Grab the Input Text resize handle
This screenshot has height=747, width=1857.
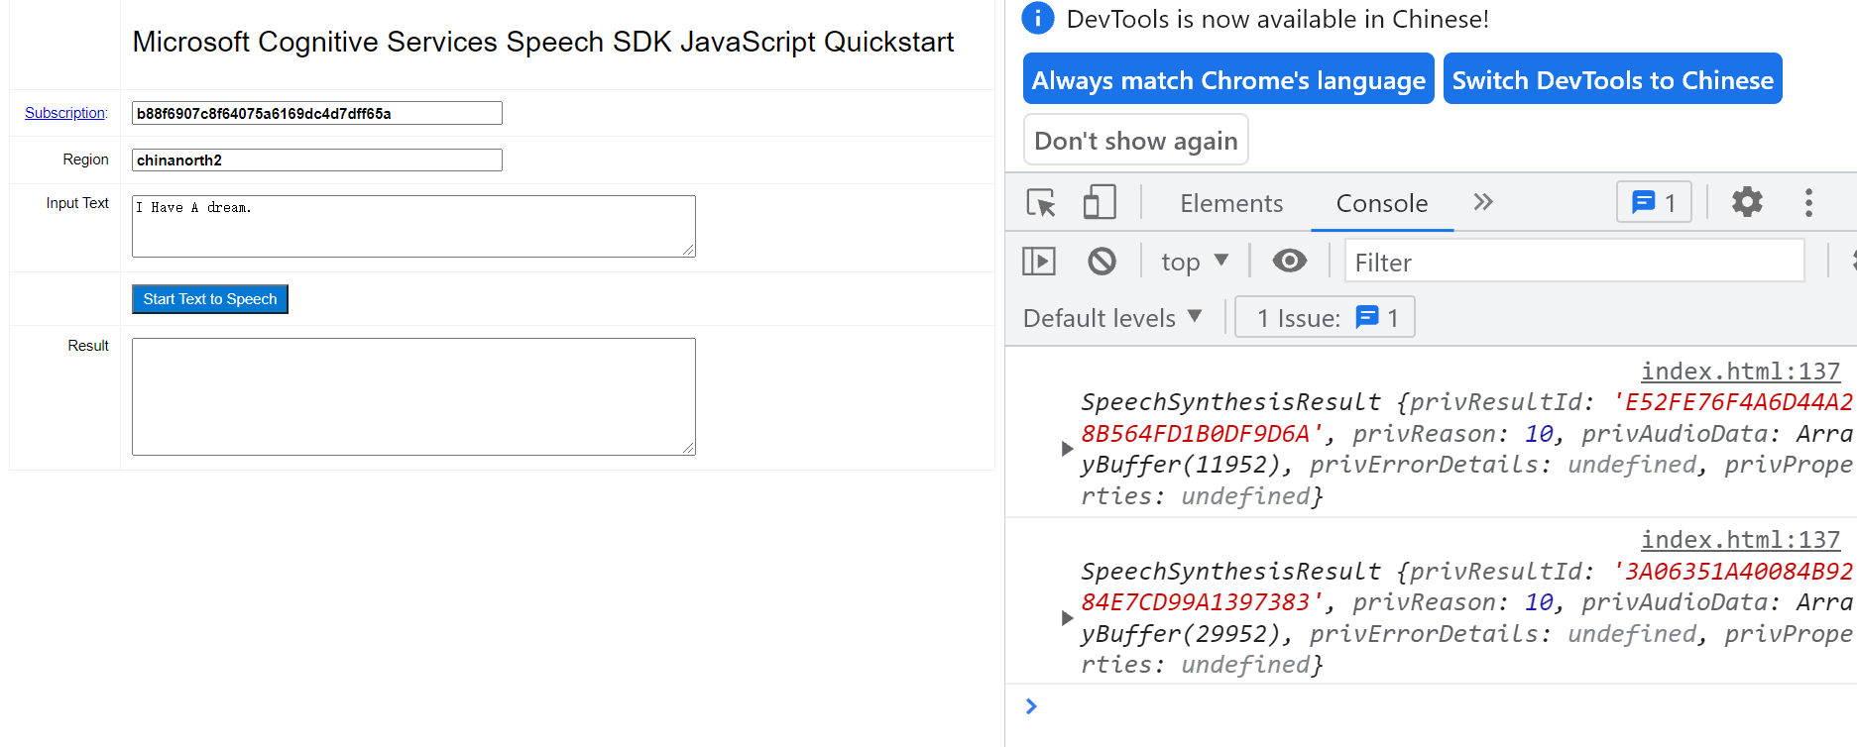(x=688, y=250)
